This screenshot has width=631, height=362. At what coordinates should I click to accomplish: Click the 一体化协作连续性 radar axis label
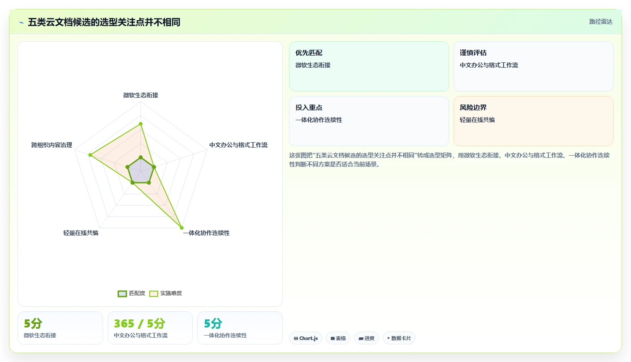coord(206,233)
